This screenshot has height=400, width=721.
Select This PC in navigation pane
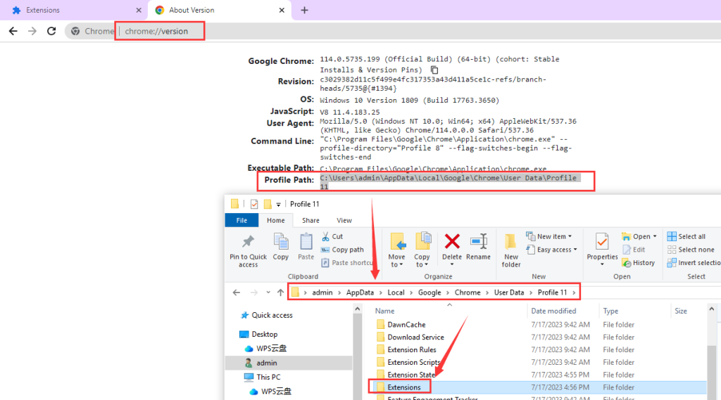click(x=268, y=377)
